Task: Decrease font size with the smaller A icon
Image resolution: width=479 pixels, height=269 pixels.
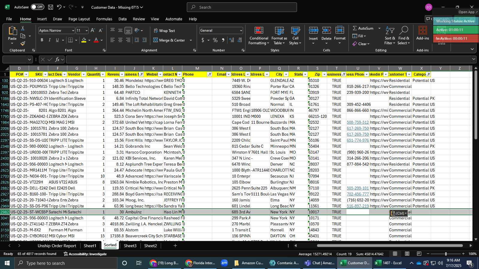Action: tap(101, 30)
